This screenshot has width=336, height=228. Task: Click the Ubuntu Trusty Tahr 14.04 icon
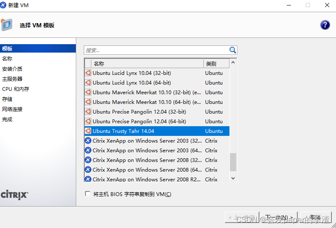[88, 131]
